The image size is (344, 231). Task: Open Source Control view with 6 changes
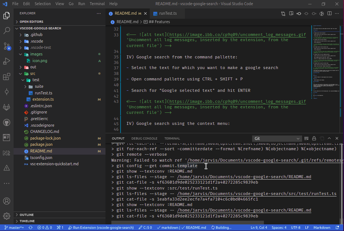pos(7,46)
